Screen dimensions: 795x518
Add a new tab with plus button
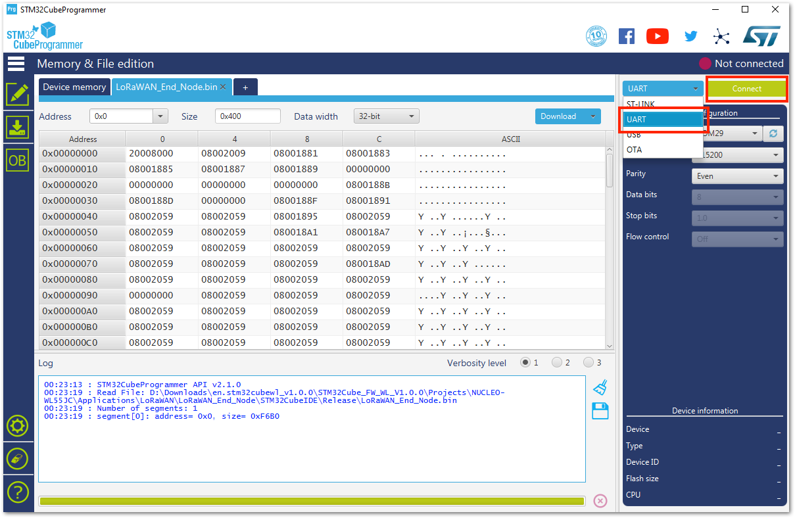click(x=245, y=87)
